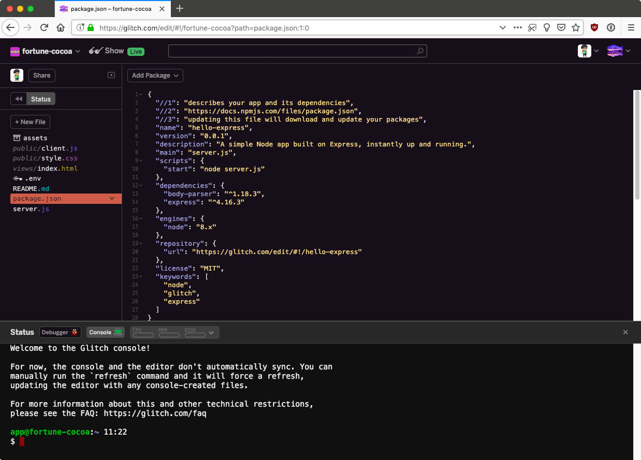Toggle the Live status badge

(x=136, y=51)
